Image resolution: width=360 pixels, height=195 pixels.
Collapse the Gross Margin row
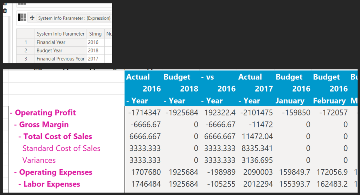pos(16,125)
